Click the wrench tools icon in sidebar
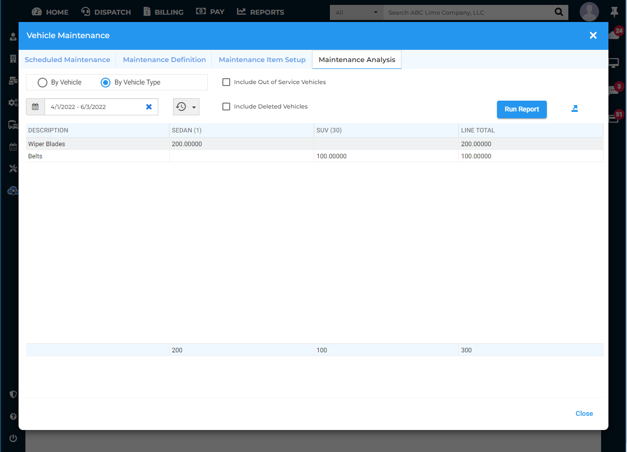Image resolution: width=627 pixels, height=452 pixels. pyautogui.click(x=13, y=169)
